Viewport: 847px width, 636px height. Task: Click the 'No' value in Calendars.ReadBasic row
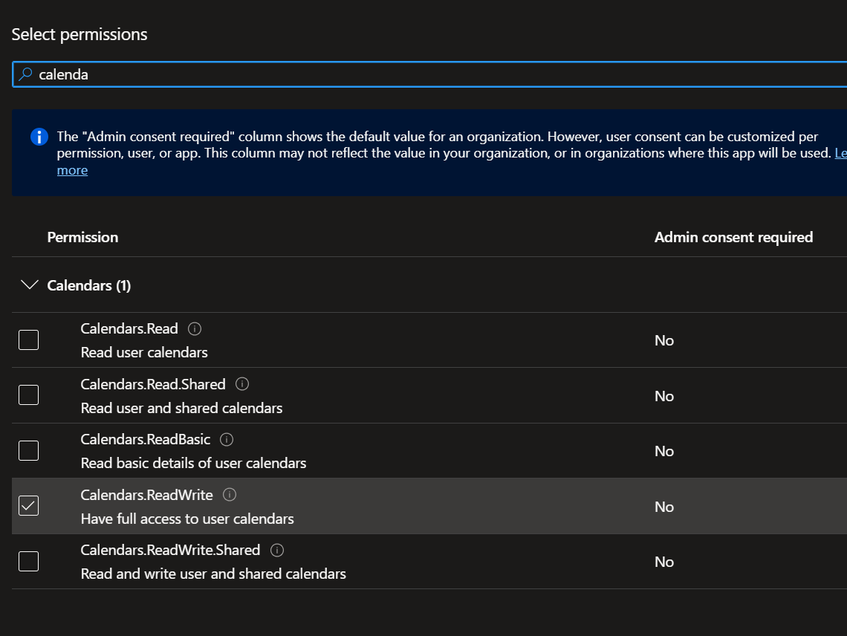664,451
